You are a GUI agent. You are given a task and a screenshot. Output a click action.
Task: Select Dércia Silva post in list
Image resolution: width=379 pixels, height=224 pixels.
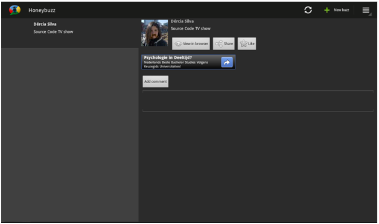[x=70, y=33]
